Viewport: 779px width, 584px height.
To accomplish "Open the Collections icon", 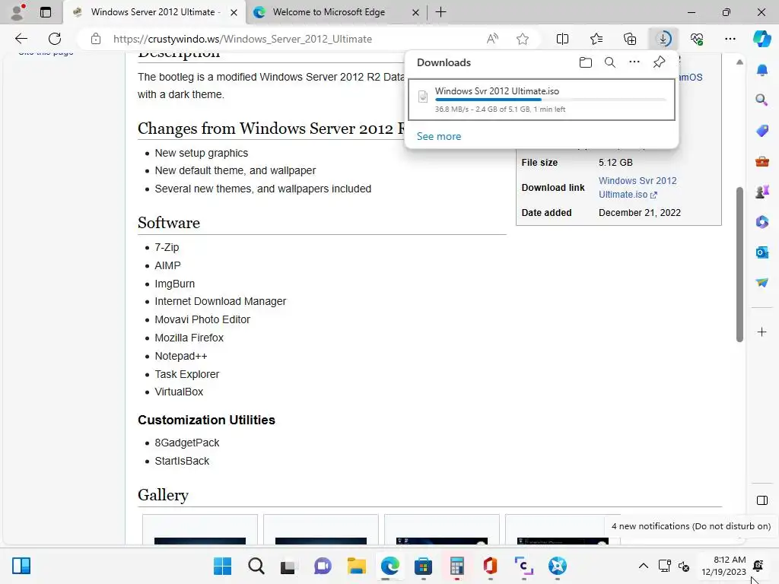I will pos(629,39).
